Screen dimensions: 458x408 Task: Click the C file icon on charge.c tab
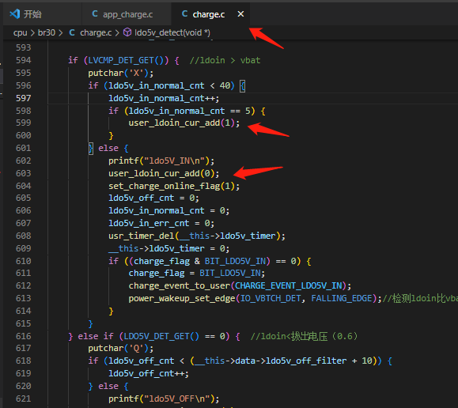184,13
